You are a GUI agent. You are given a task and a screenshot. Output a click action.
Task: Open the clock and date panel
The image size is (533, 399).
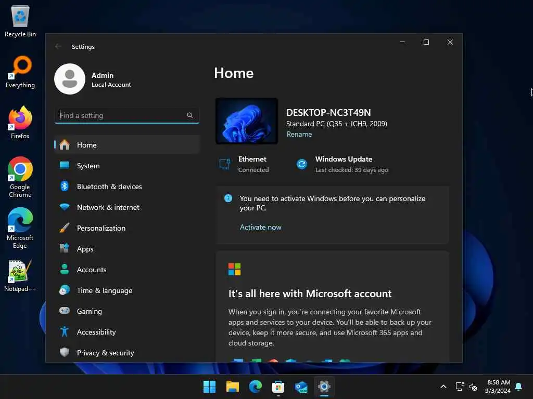click(x=498, y=387)
